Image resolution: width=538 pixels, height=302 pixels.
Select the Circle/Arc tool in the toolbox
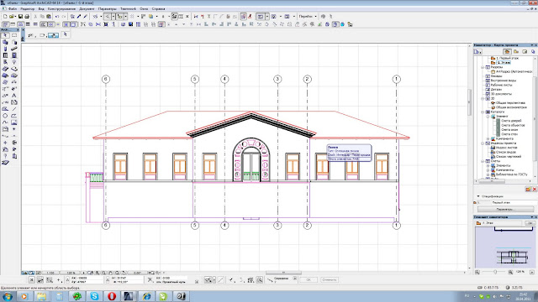5,116
